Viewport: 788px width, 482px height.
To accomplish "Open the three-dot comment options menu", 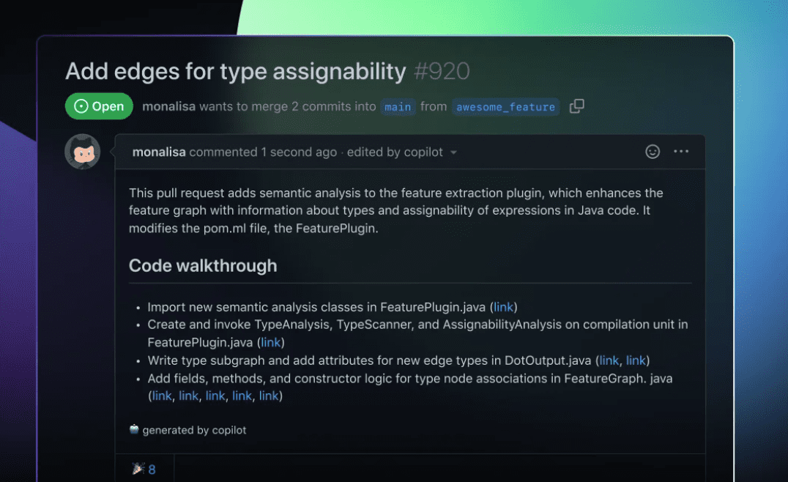I will pyautogui.click(x=681, y=152).
